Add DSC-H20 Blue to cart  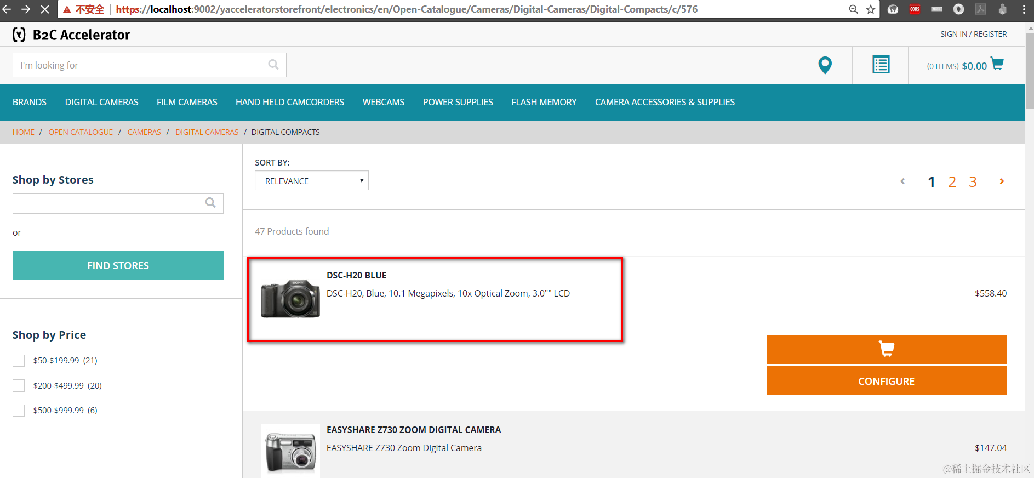click(x=886, y=349)
